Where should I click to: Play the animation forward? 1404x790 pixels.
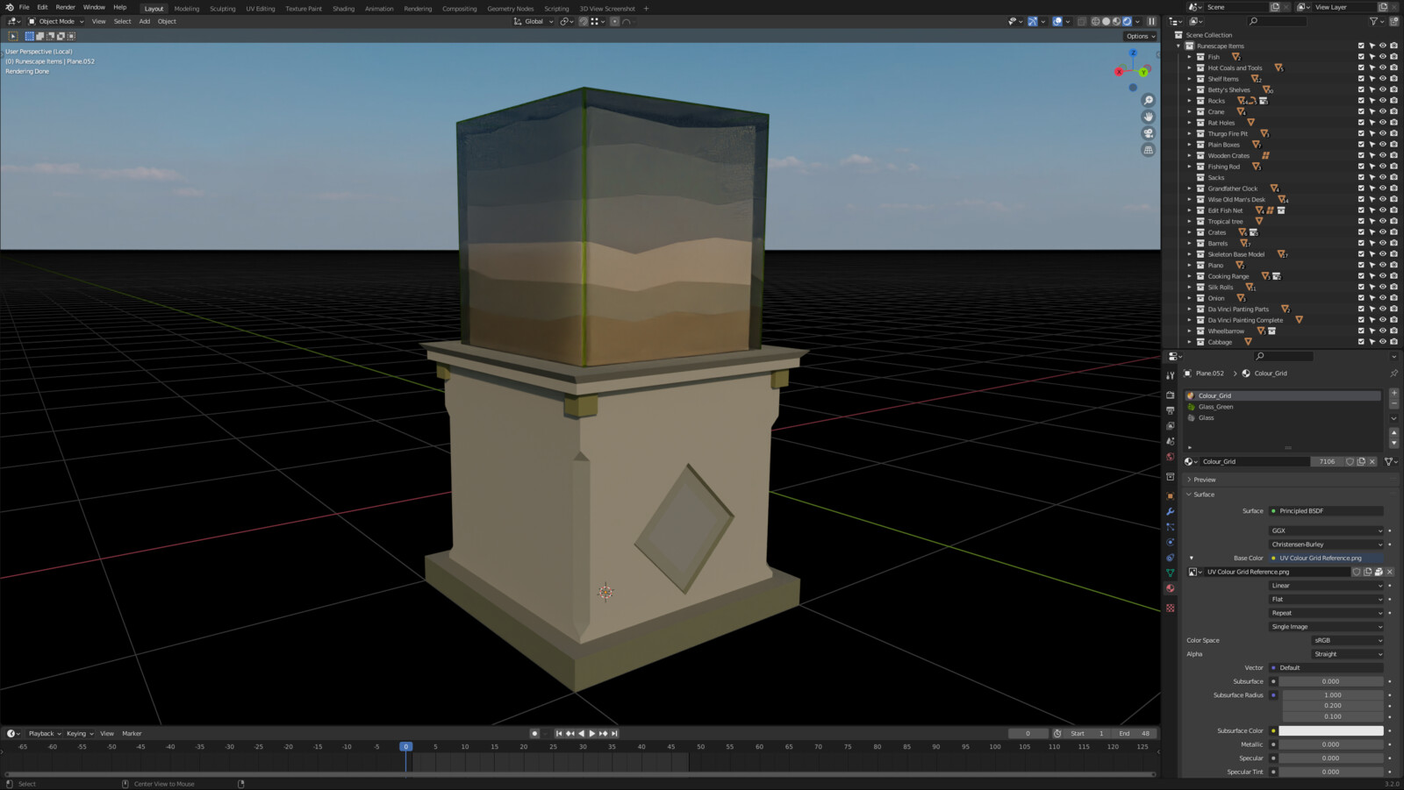592,734
